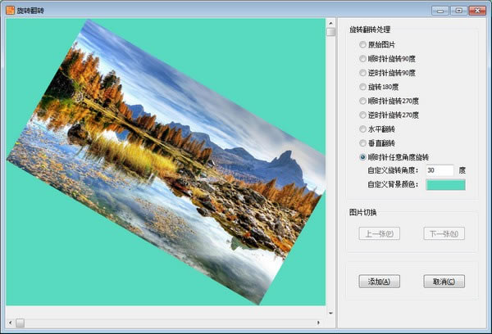Enable the 垂直翻转 flip option
Image resolution: width=492 pixels, height=334 pixels.
point(363,142)
